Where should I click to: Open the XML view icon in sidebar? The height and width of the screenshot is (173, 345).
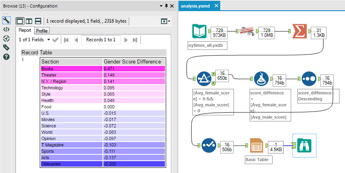6,29
